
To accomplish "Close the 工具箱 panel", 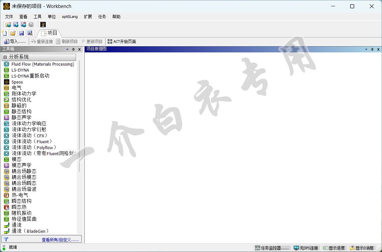I will 79,49.
